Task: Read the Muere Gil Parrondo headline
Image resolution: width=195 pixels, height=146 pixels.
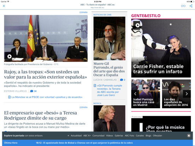Action: coord(109,69)
